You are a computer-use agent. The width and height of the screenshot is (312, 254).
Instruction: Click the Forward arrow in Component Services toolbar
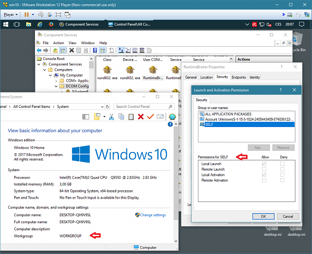[x=46, y=50]
